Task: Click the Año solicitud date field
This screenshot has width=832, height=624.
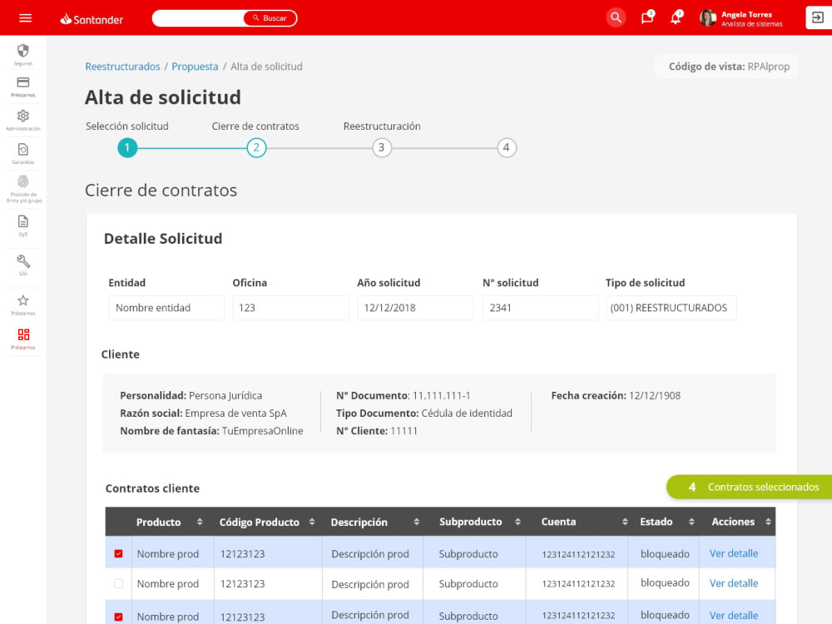Action: [x=415, y=308]
